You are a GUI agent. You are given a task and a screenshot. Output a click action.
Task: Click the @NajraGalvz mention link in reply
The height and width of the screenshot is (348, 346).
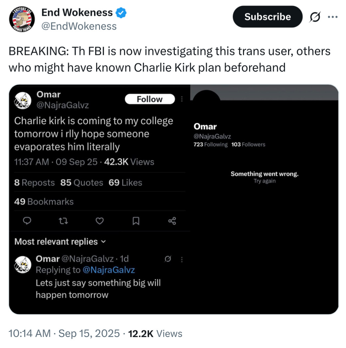click(x=108, y=270)
